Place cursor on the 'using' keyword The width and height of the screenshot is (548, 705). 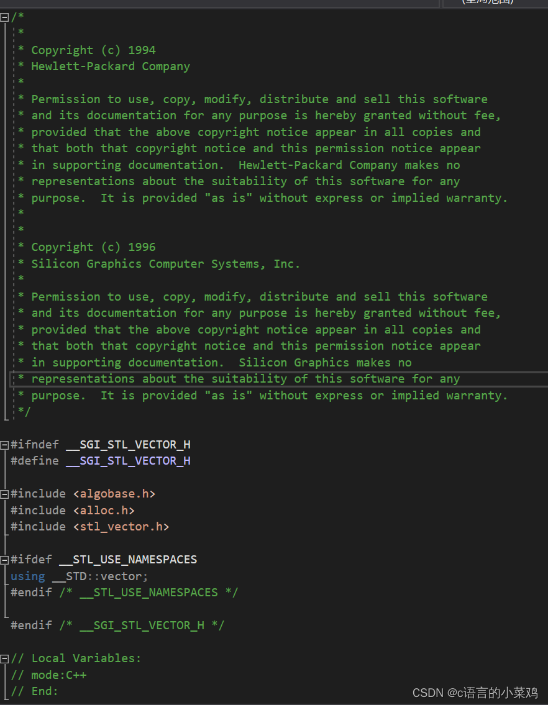27,576
